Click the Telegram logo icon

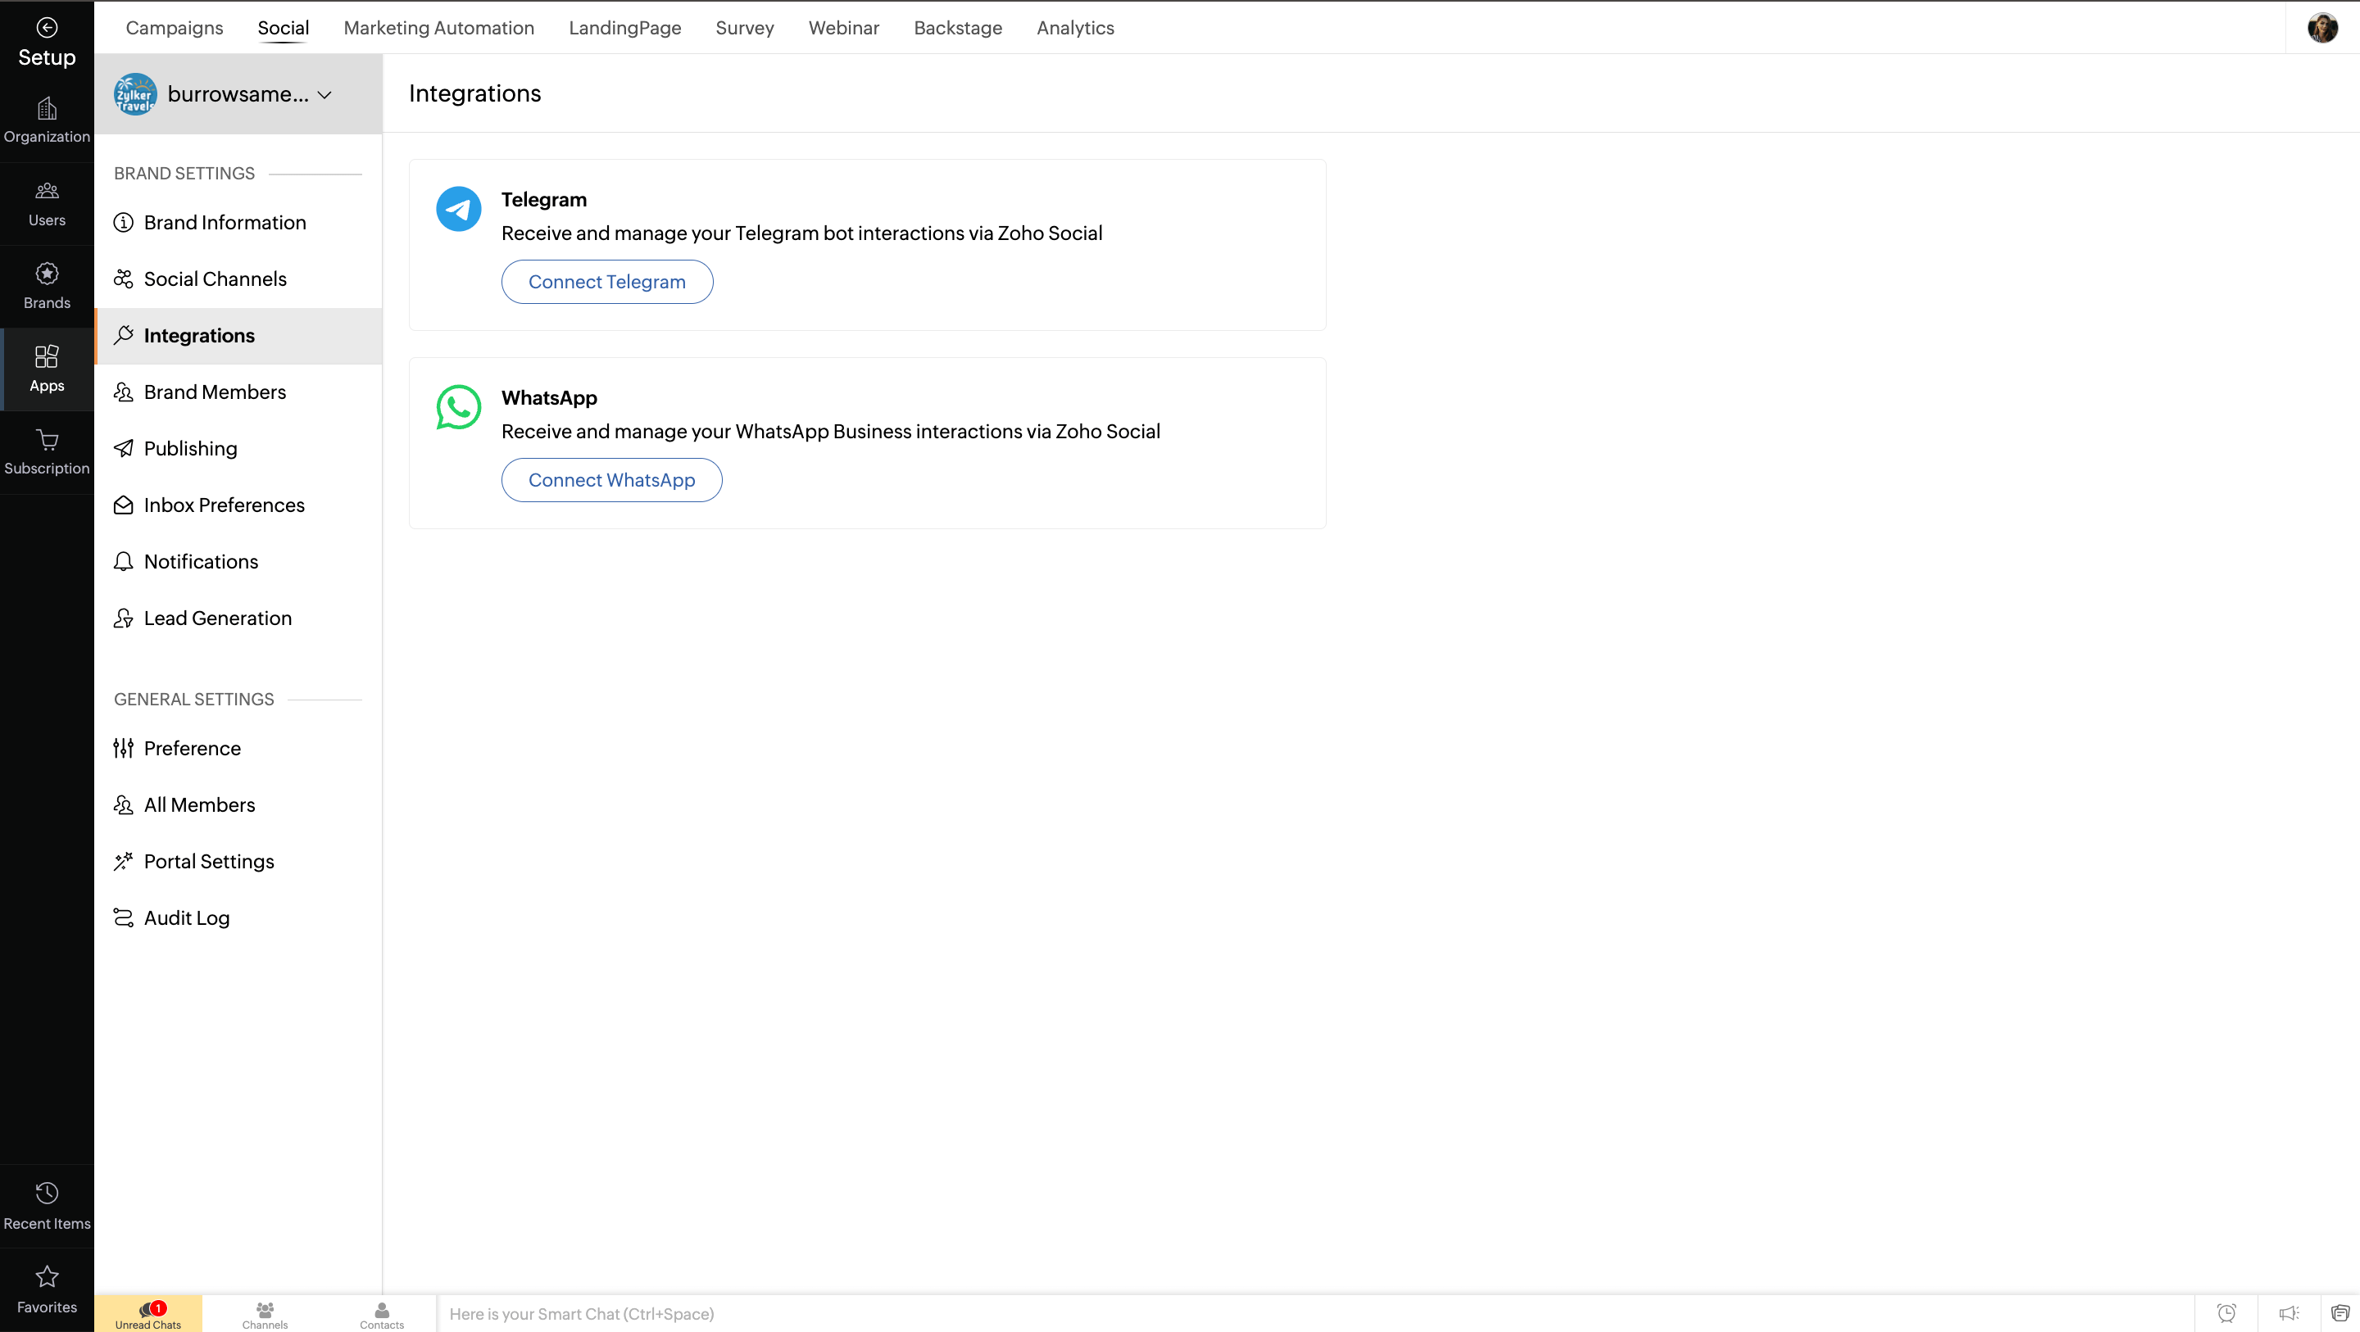click(x=458, y=209)
